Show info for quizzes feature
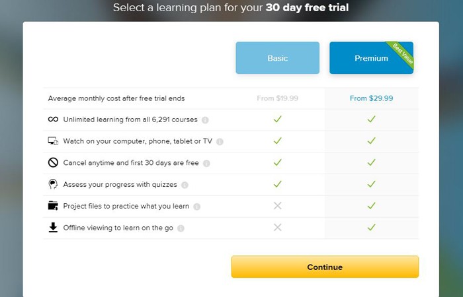The height and width of the screenshot is (297, 463). click(185, 185)
